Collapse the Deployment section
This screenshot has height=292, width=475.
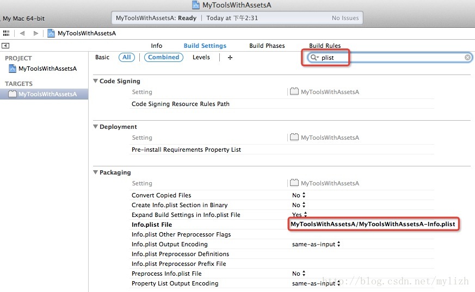[95, 127]
